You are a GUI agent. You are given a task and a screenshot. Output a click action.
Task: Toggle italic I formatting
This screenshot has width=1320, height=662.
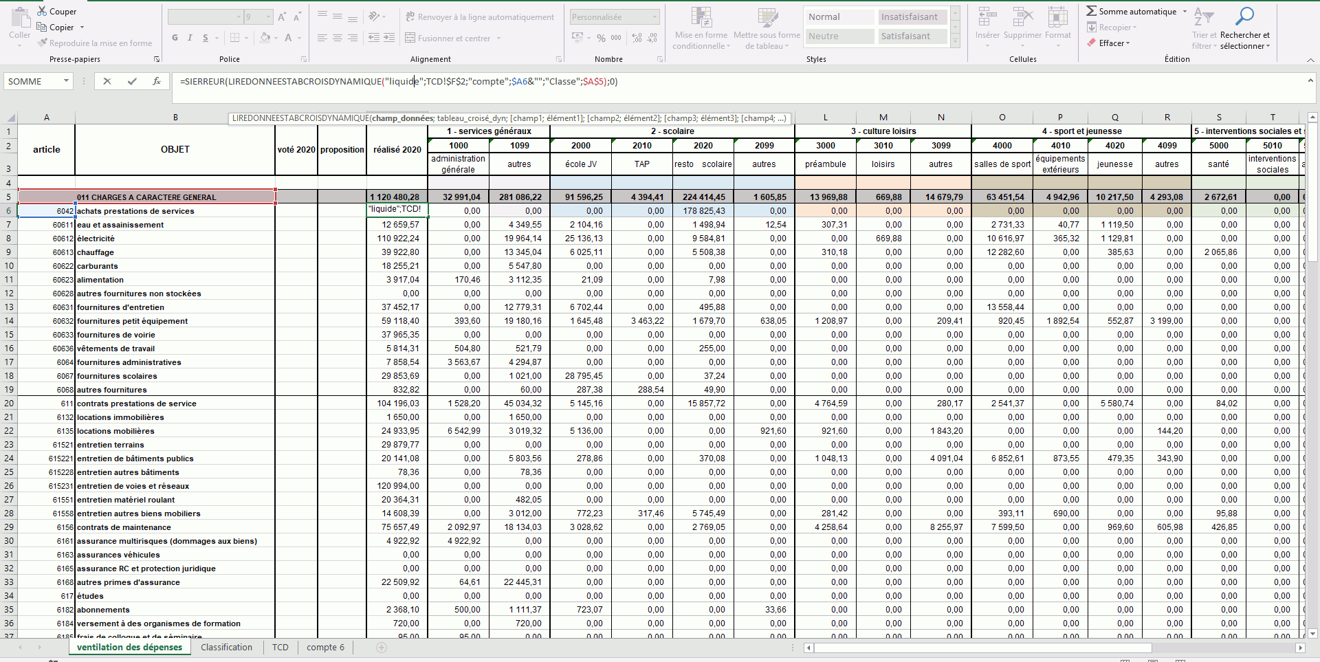tap(190, 38)
